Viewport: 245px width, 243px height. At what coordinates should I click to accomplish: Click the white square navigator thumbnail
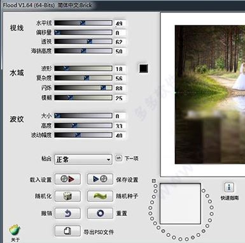180,203
